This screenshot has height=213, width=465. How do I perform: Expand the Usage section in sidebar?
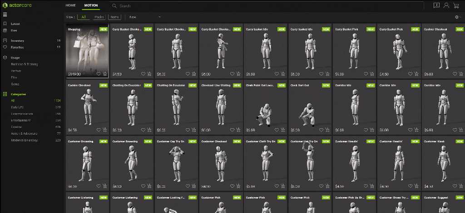pyautogui.click(x=15, y=58)
